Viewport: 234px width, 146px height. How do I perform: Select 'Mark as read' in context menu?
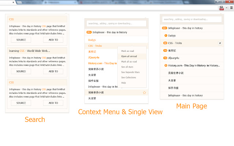pos(128,51)
